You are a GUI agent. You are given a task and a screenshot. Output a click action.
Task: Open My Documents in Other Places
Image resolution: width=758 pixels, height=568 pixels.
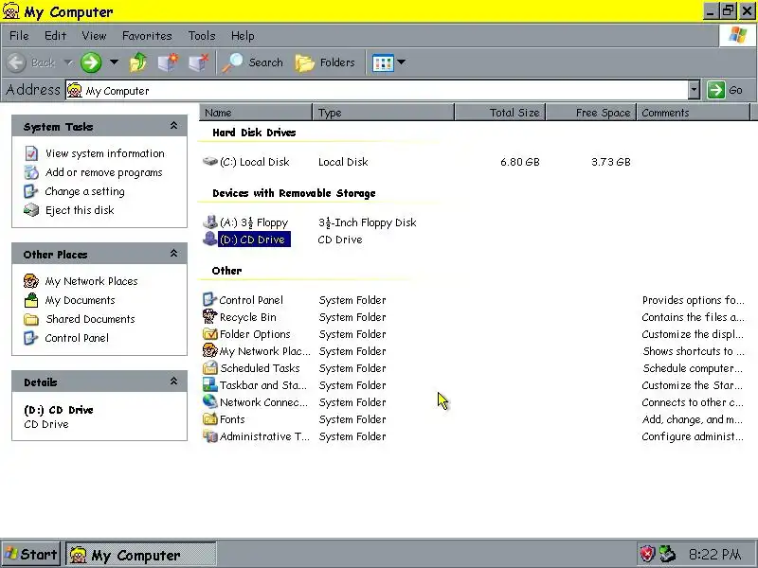(x=80, y=300)
